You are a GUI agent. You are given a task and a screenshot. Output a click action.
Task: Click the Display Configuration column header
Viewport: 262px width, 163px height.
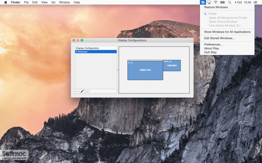point(96,48)
